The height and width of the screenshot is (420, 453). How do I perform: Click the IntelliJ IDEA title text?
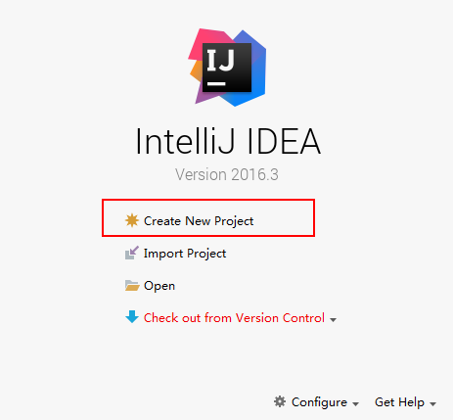pos(228,141)
